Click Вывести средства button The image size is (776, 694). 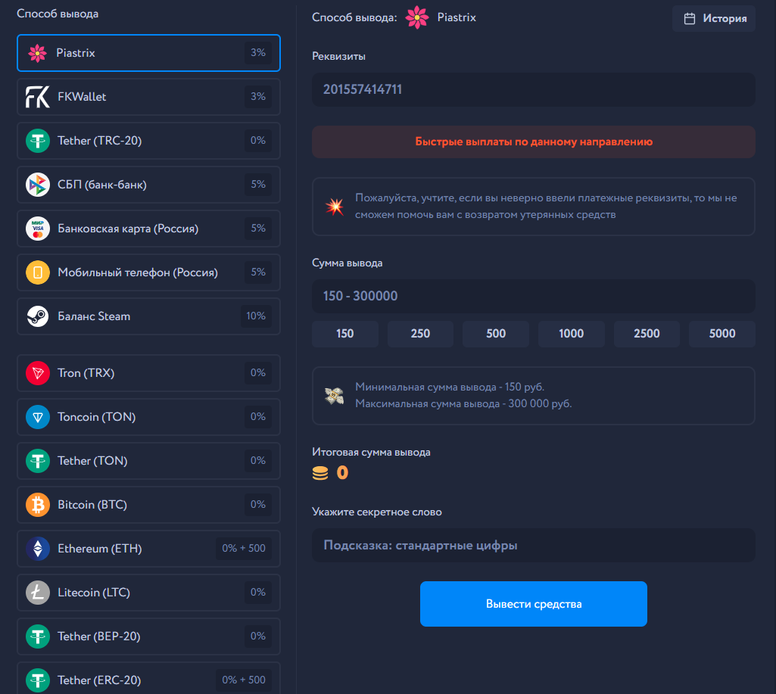pyautogui.click(x=534, y=604)
